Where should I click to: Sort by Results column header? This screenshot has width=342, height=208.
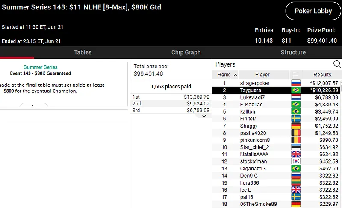(x=322, y=75)
